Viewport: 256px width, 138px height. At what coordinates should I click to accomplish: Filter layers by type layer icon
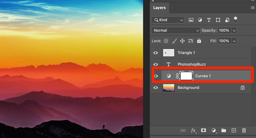209,20
